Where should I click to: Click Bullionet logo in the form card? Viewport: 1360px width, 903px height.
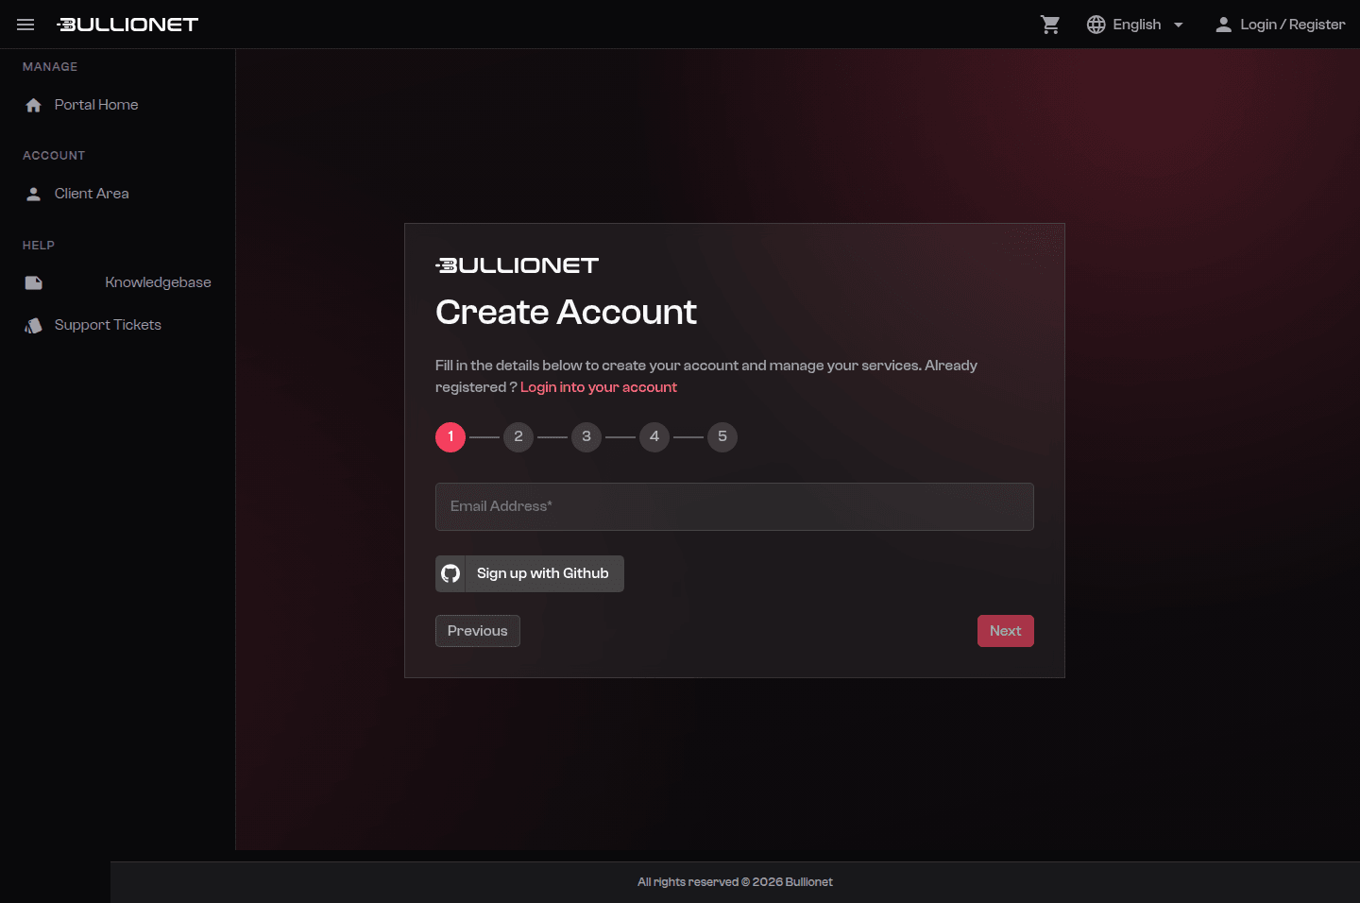[x=517, y=265]
